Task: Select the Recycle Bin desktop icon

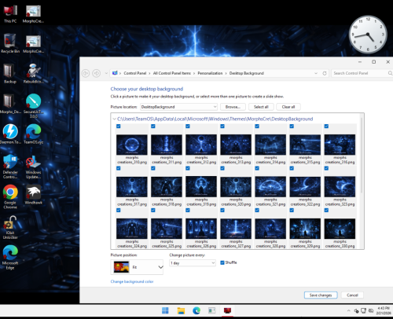Action: pyautogui.click(x=10, y=43)
